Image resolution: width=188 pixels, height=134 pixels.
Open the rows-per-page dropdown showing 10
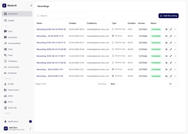tap(173, 84)
